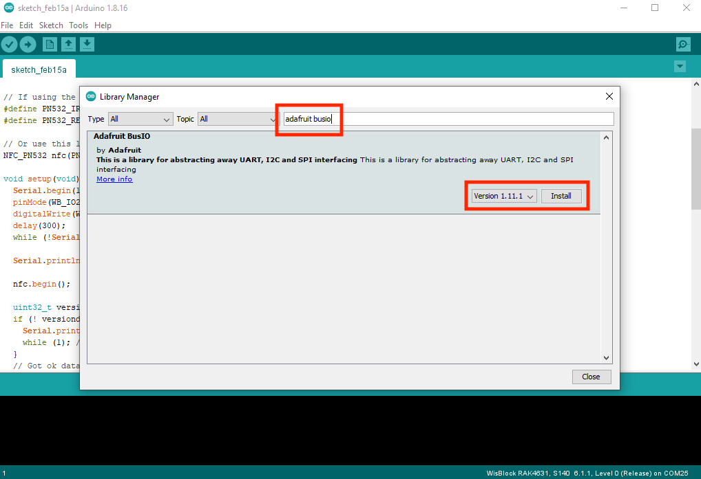Install the Adafruit BusIO library
The height and width of the screenshot is (479, 701).
(561, 197)
